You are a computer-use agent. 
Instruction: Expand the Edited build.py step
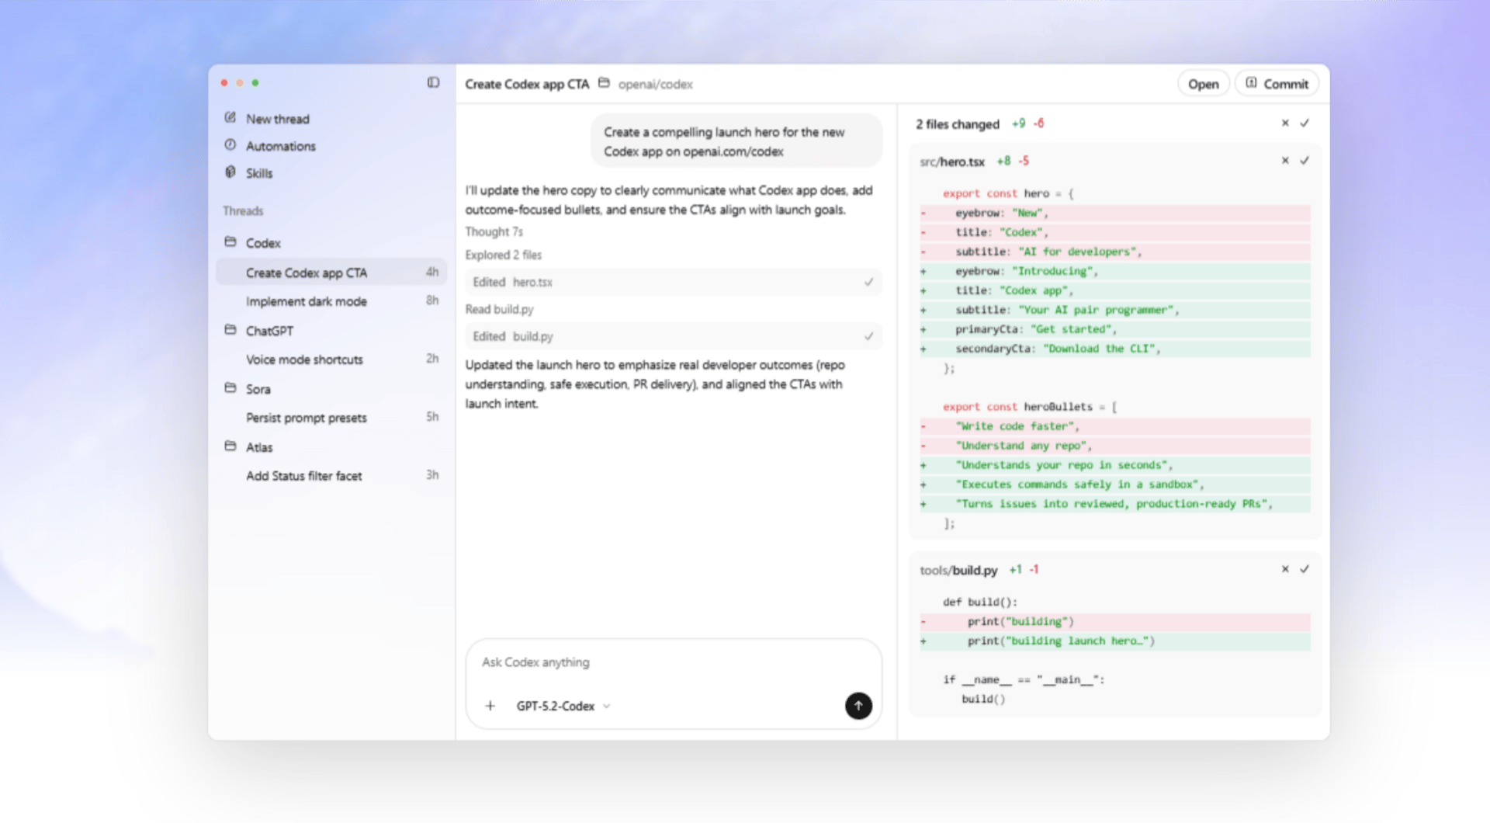pyautogui.click(x=673, y=336)
